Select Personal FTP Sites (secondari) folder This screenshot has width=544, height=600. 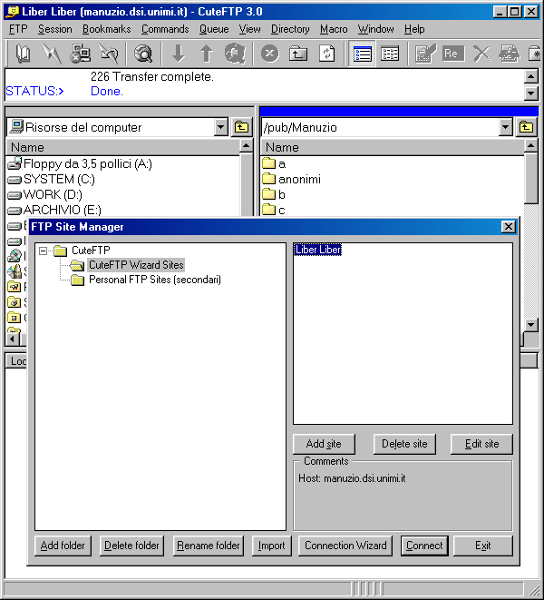click(x=154, y=280)
